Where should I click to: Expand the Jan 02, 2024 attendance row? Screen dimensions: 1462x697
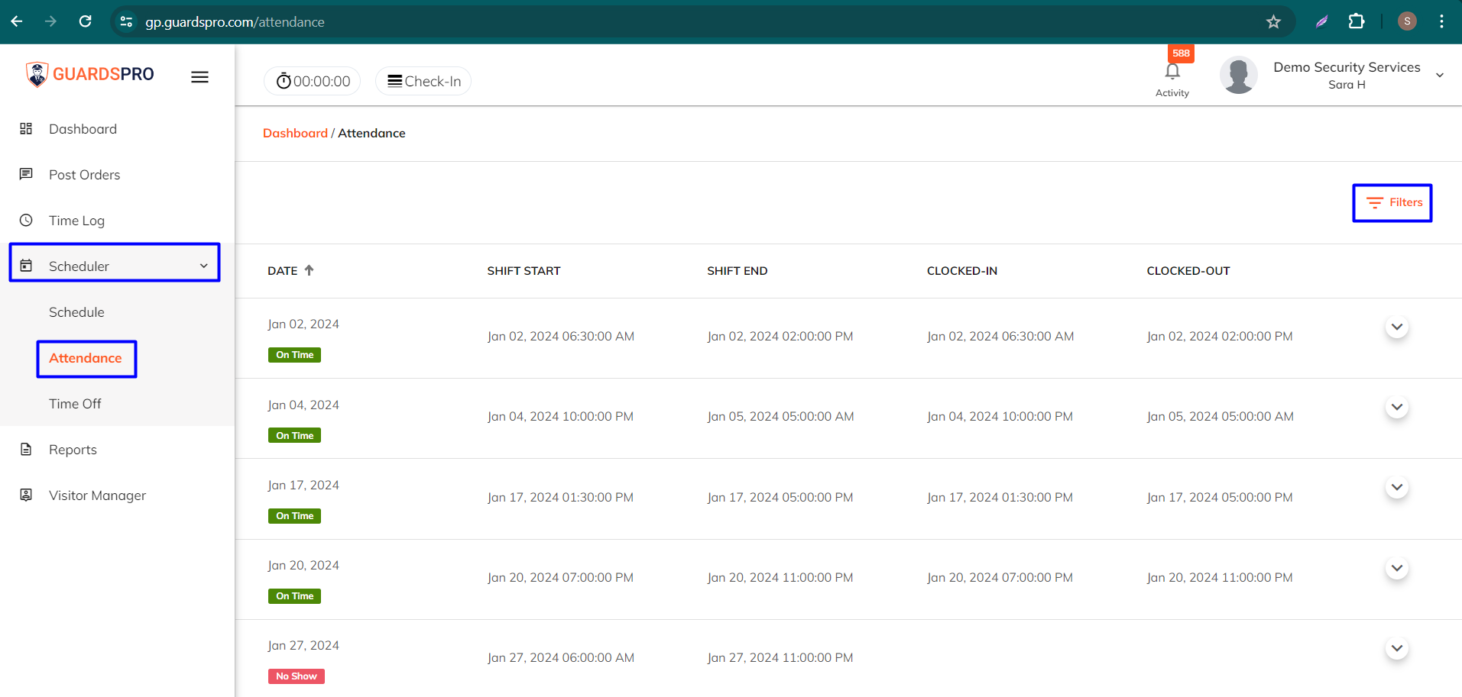coord(1397,327)
